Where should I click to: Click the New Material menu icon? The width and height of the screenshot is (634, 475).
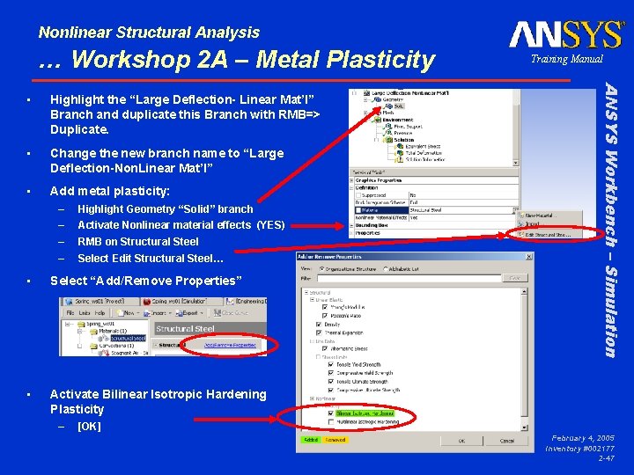pyautogui.click(x=522, y=216)
